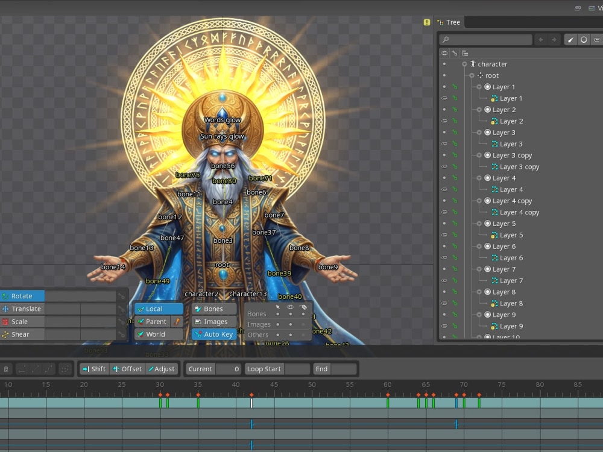Toggle the Auto Key button
This screenshot has width=603, height=452.
[x=214, y=334]
